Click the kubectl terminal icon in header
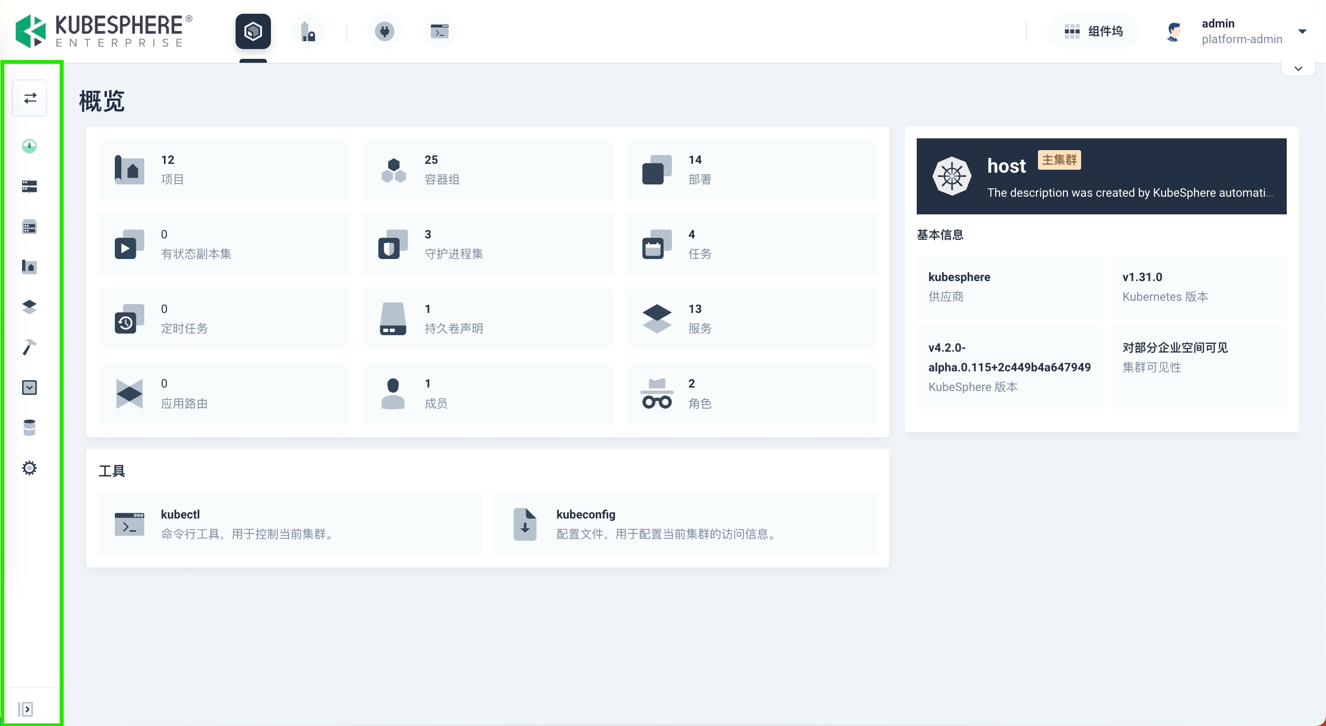The height and width of the screenshot is (726, 1326). [x=439, y=31]
